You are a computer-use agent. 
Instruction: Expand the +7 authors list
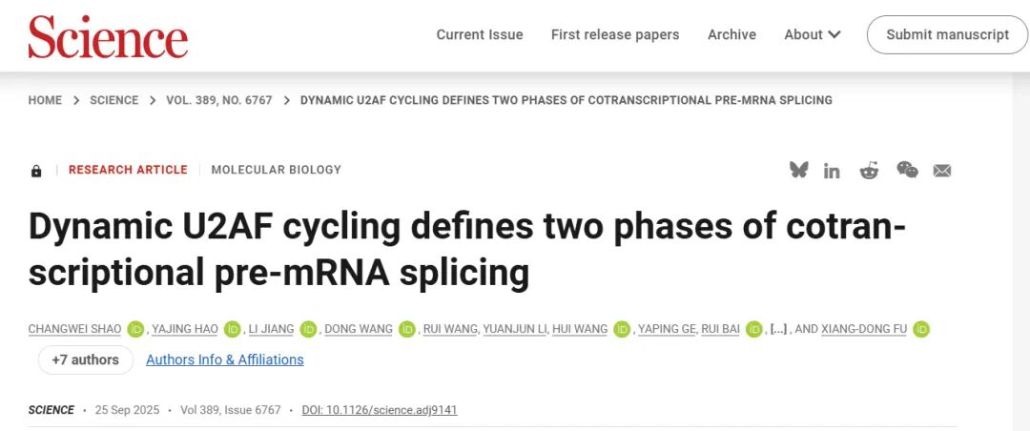point(85,359)
